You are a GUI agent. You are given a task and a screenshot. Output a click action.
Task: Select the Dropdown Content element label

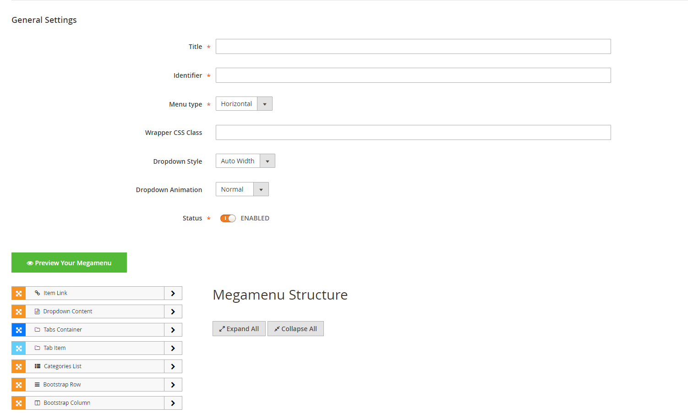(68, 311)
